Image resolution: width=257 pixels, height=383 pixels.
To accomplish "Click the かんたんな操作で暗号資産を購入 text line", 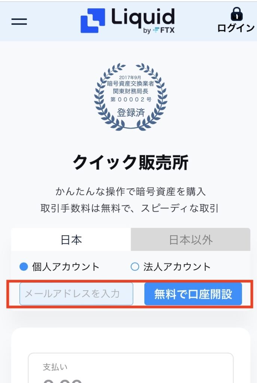I will pyautogui.click(x=131, y=191).
